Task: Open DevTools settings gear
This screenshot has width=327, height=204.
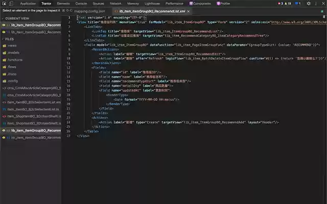Action: click(309, 4)
